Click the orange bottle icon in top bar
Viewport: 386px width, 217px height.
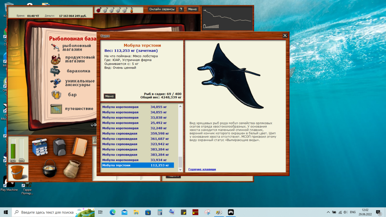pyautogui.click(x=132, y=10)
